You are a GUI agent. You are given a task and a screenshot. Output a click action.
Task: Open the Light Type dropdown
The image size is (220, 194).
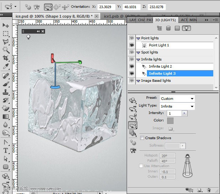coord(177,106)
